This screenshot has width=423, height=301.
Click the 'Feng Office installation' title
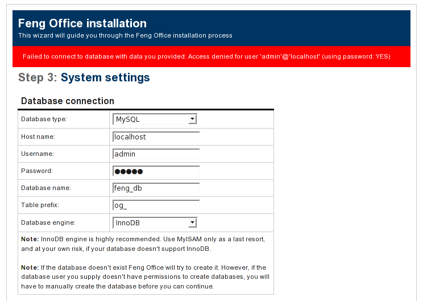(x=82, y=23)
